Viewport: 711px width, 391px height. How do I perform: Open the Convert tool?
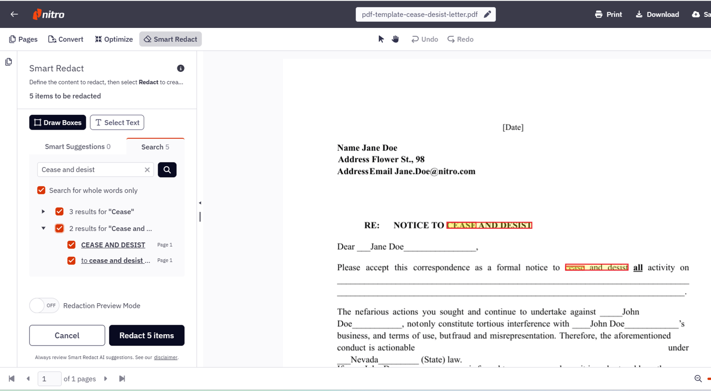click(66, 39)
